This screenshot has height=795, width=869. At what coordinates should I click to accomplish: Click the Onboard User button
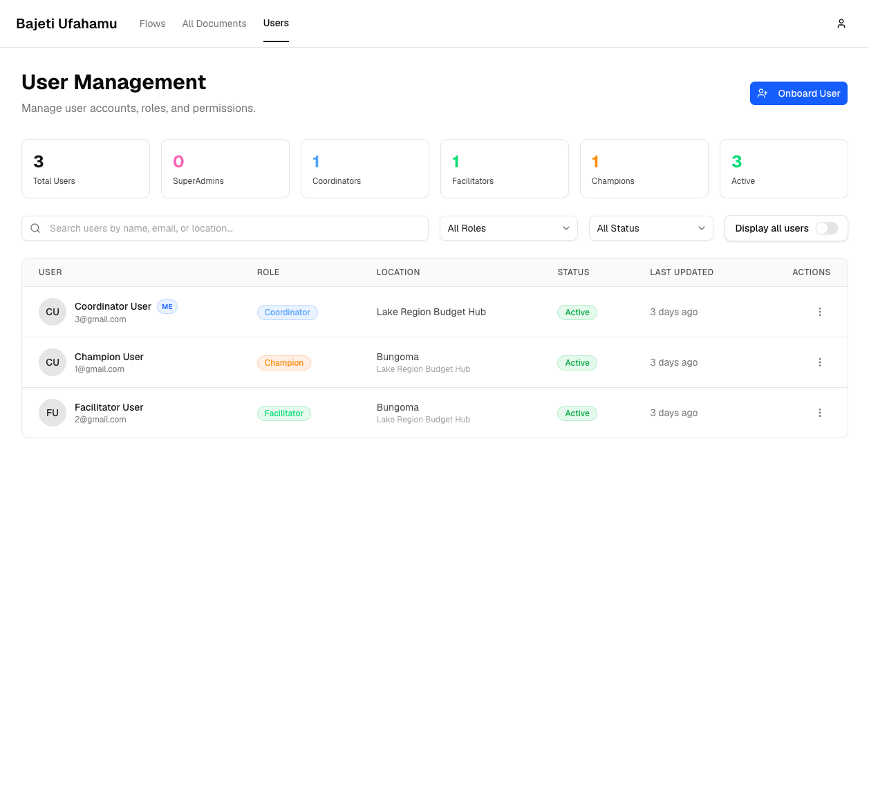(x=798, y=93)
